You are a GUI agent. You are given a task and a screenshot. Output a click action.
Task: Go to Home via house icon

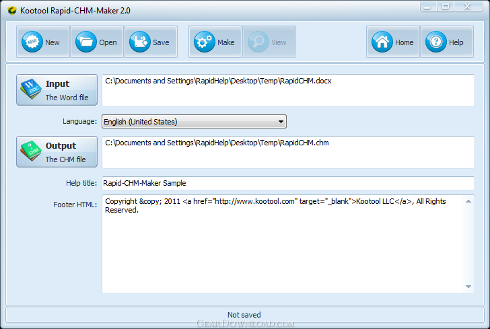382,42
